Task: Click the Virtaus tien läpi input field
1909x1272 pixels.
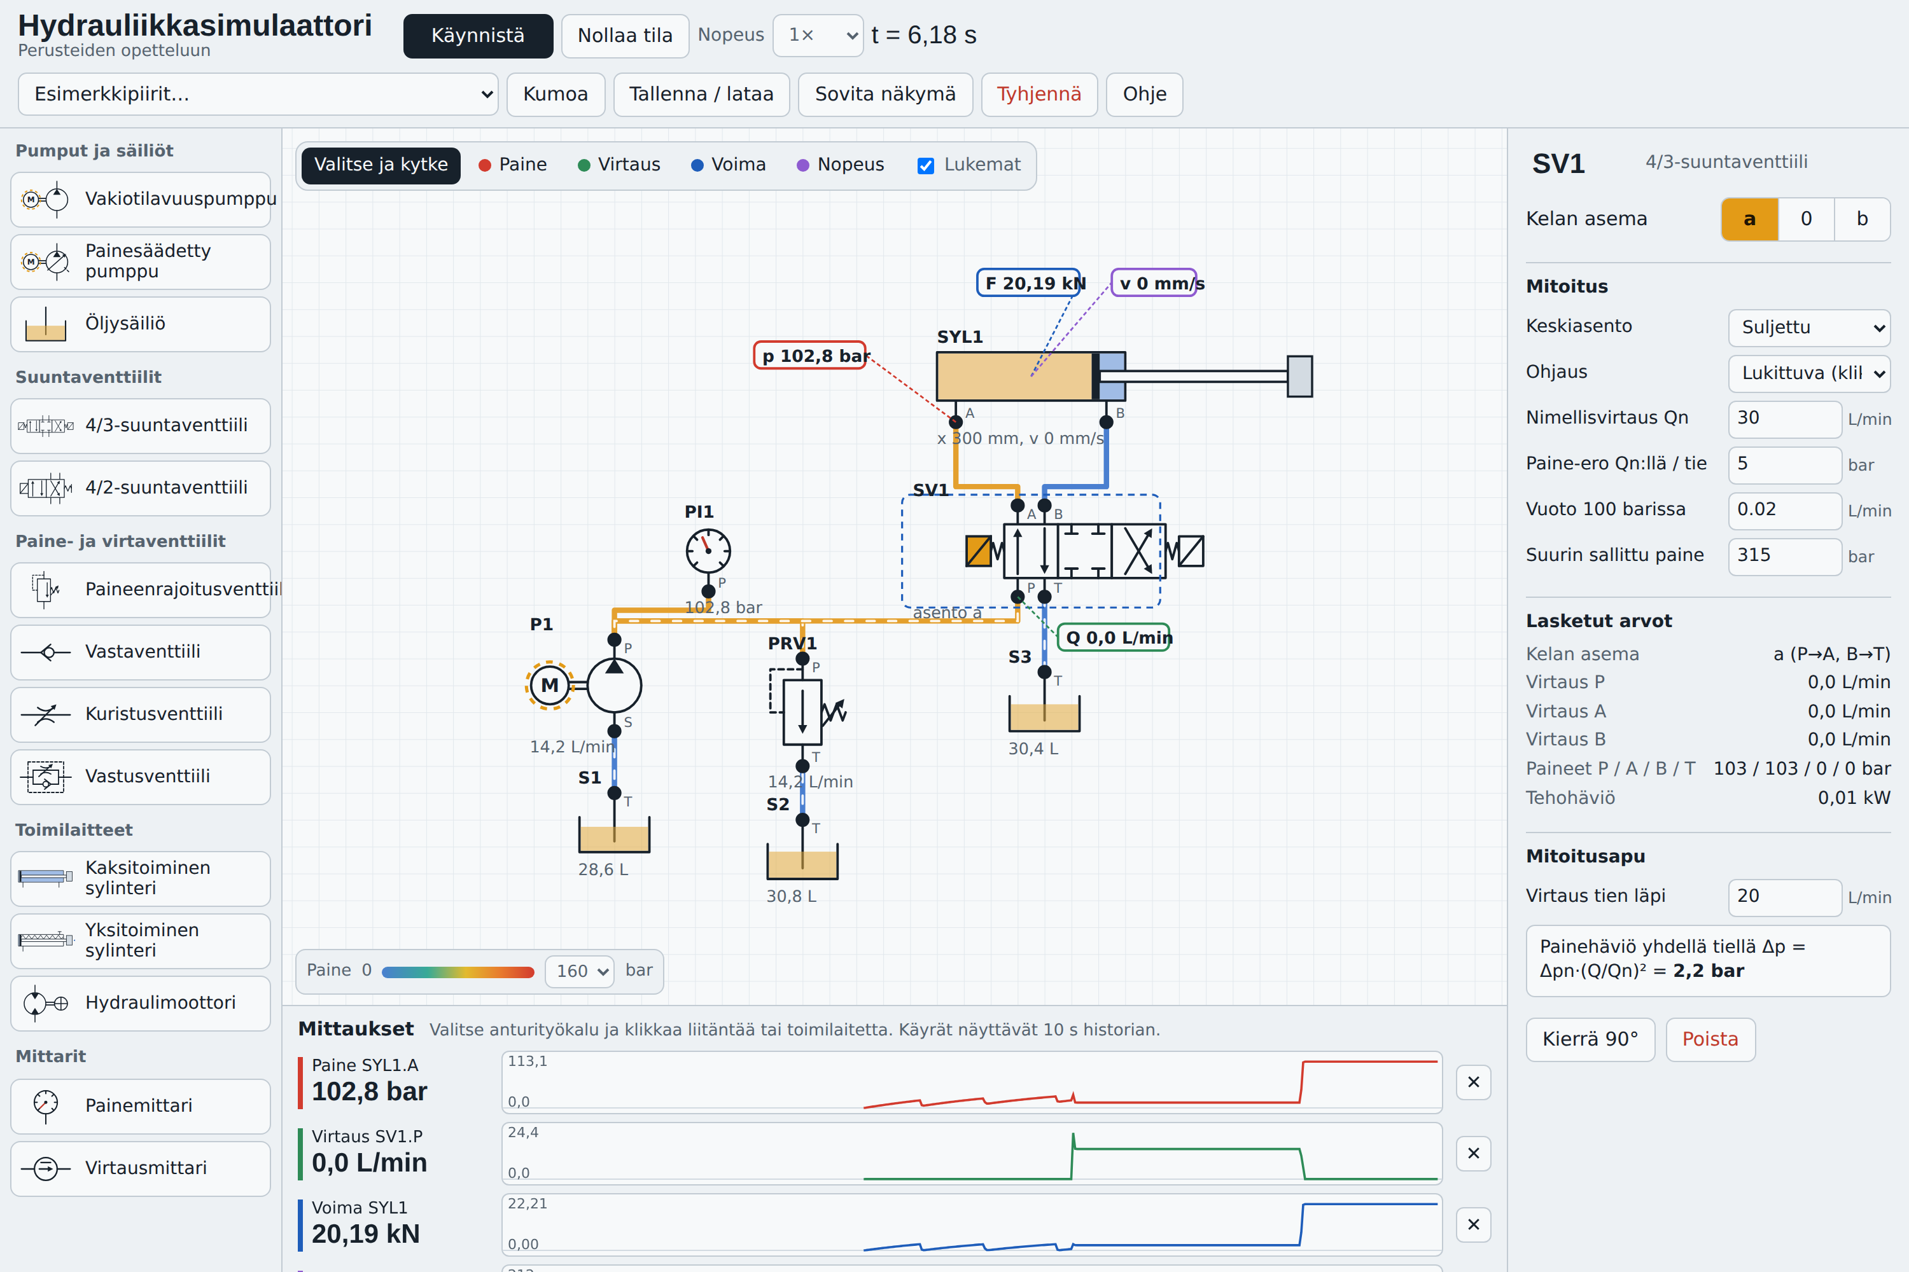Action: click(1784, 897)
